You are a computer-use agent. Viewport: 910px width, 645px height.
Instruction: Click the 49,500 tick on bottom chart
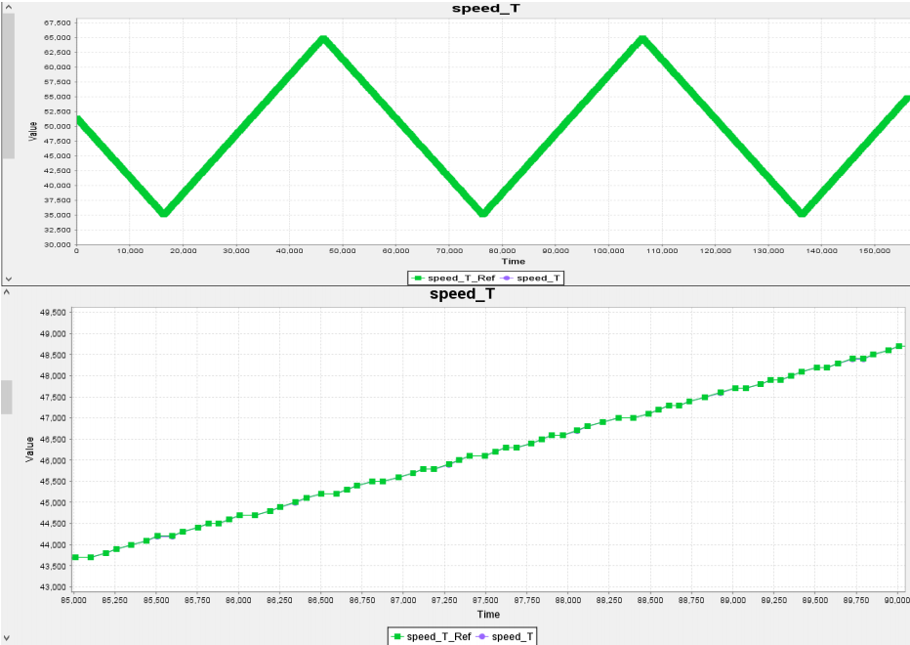point(52,313)
